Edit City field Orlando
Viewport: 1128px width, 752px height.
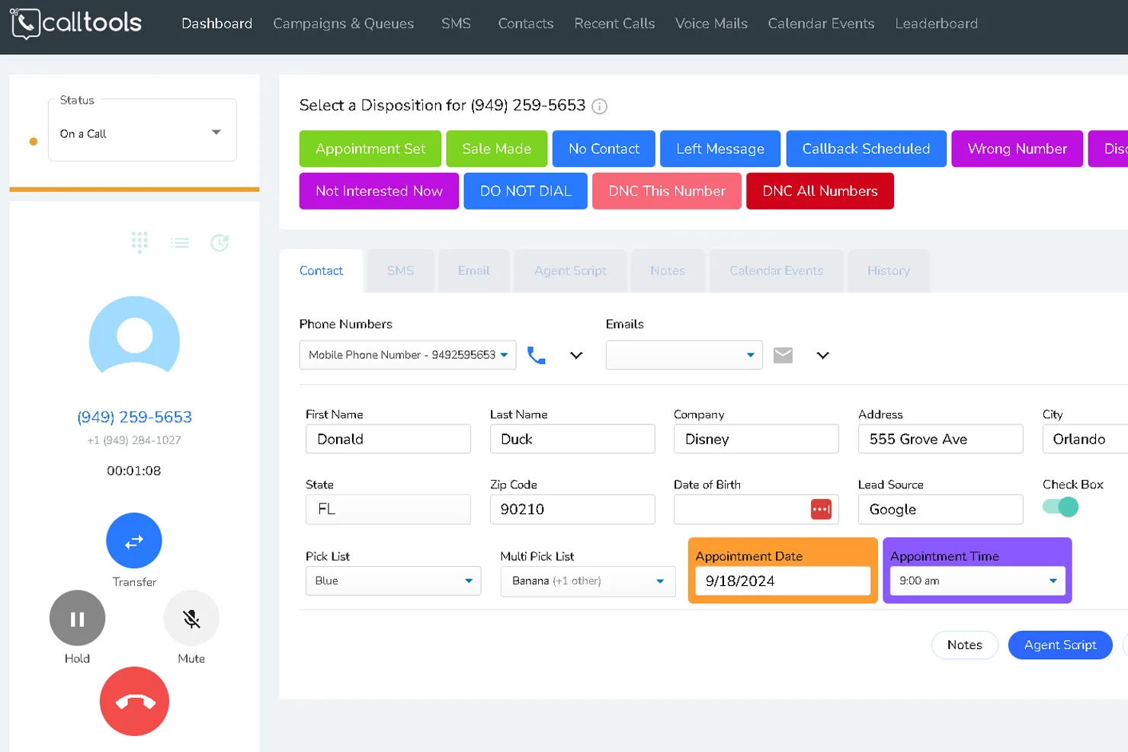(x=1085, y=439)
